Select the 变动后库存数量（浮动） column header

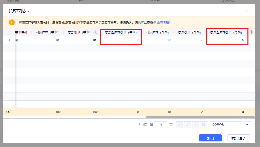(226, 33)
